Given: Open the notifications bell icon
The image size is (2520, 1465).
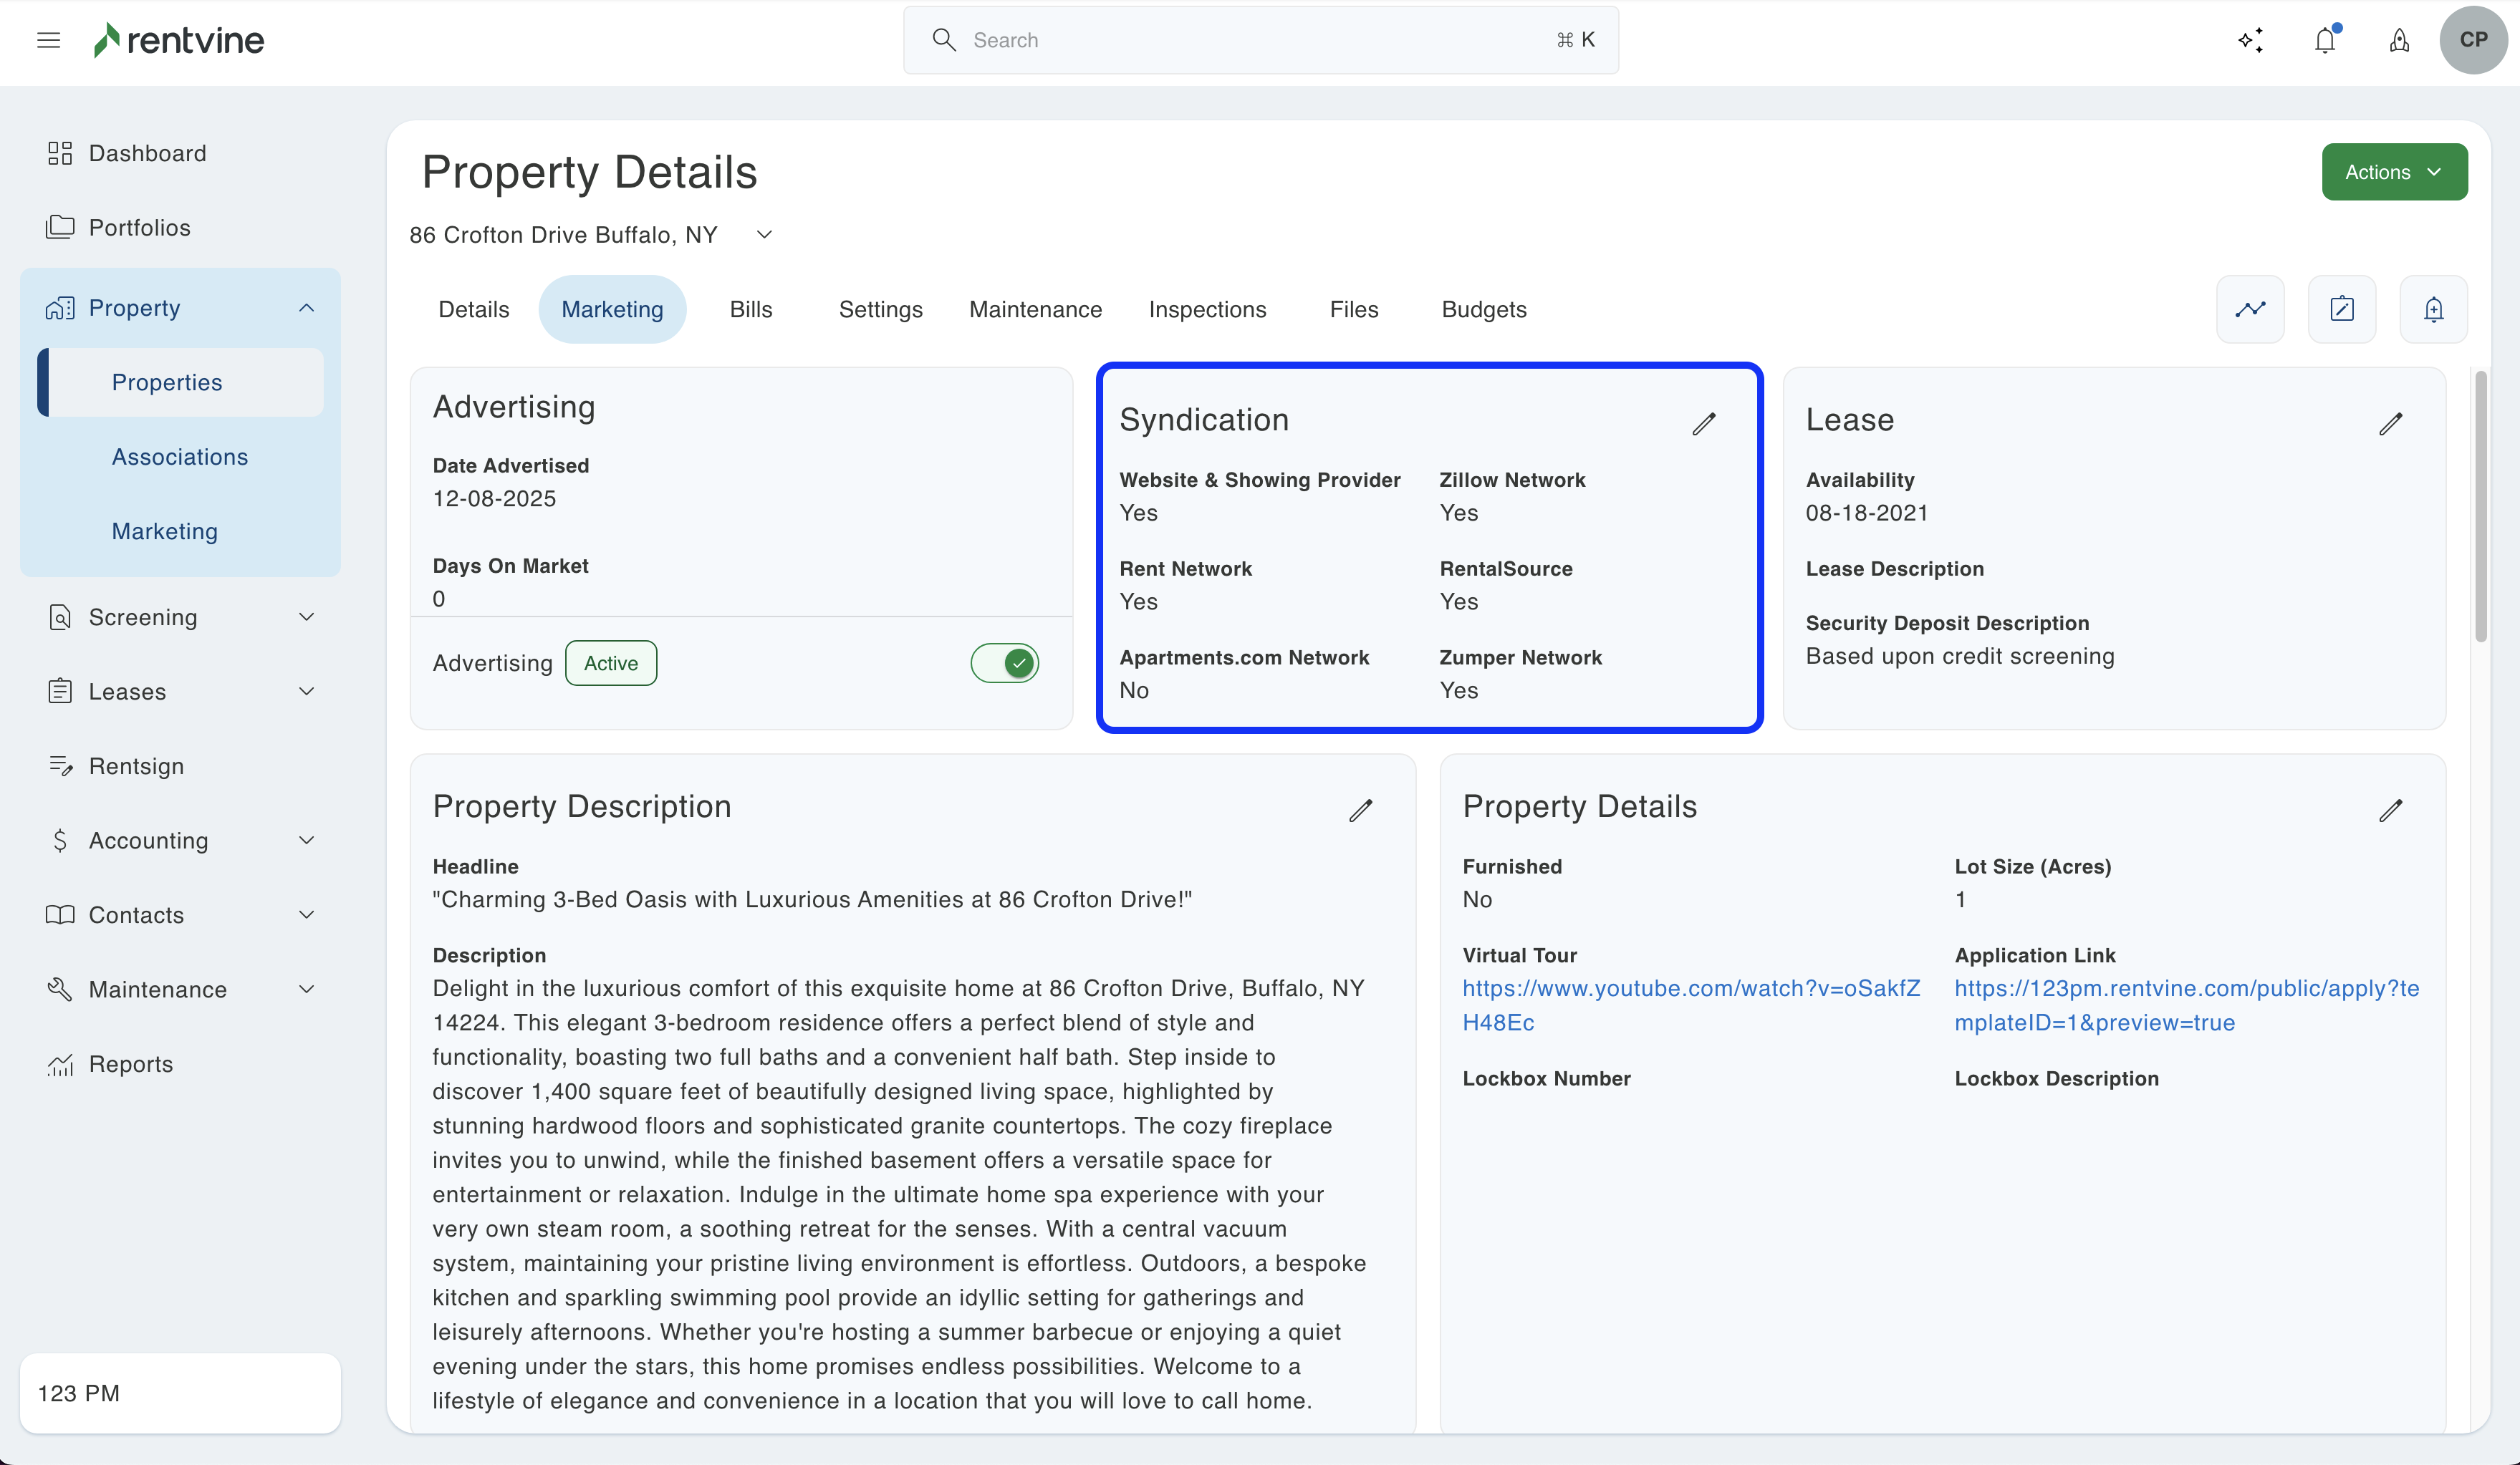Looking at the screenshot, I should 2325,40.
